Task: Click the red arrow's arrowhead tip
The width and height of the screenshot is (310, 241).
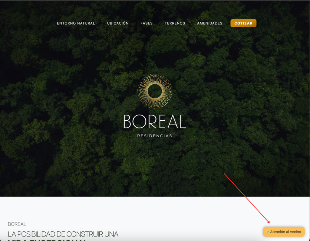Action: coord(269,223)
